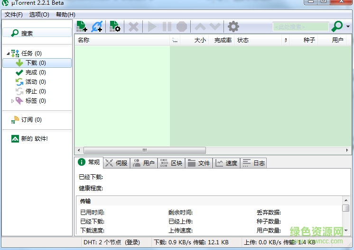Click Move Up Queue arrow icon

click(200, 27)
